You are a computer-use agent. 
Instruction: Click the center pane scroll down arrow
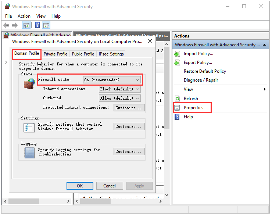click(x=167, y=195)
